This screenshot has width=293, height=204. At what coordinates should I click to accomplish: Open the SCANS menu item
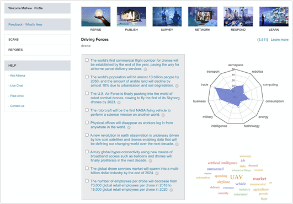tap(38, 40)
